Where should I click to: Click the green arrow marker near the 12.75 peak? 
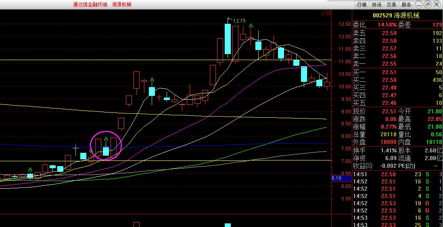[251, 26]
